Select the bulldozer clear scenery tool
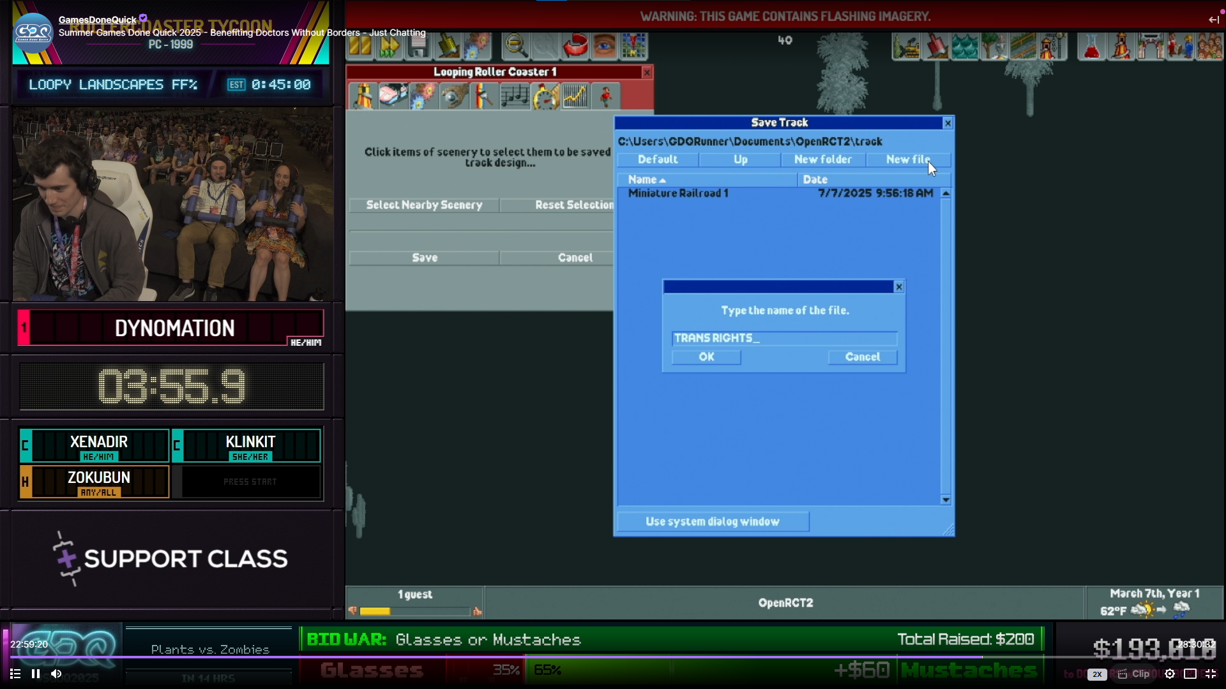The image size is (1226, 689). 906,46
